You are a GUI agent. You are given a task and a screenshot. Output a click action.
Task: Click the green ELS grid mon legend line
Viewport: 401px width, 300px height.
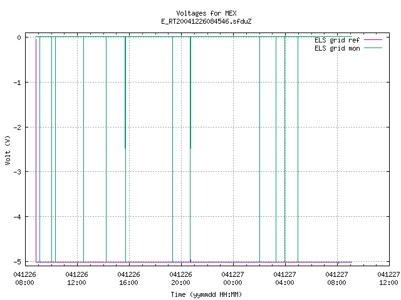(373, 48)
